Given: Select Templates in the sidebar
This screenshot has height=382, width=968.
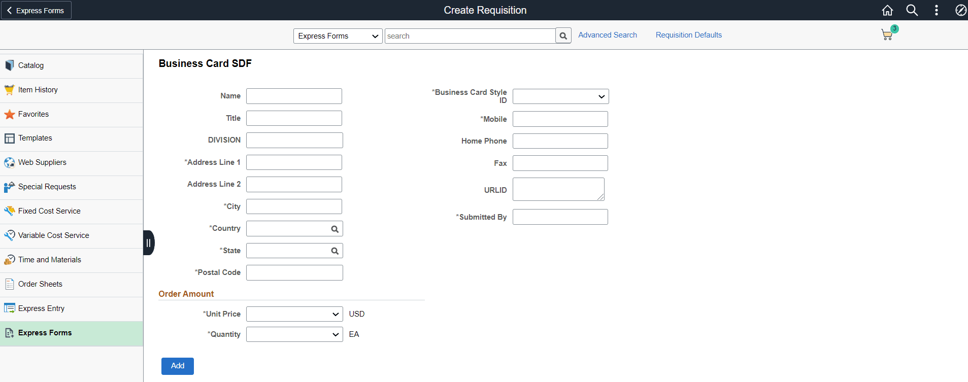Looking at the screenshot, I should 72,139.
